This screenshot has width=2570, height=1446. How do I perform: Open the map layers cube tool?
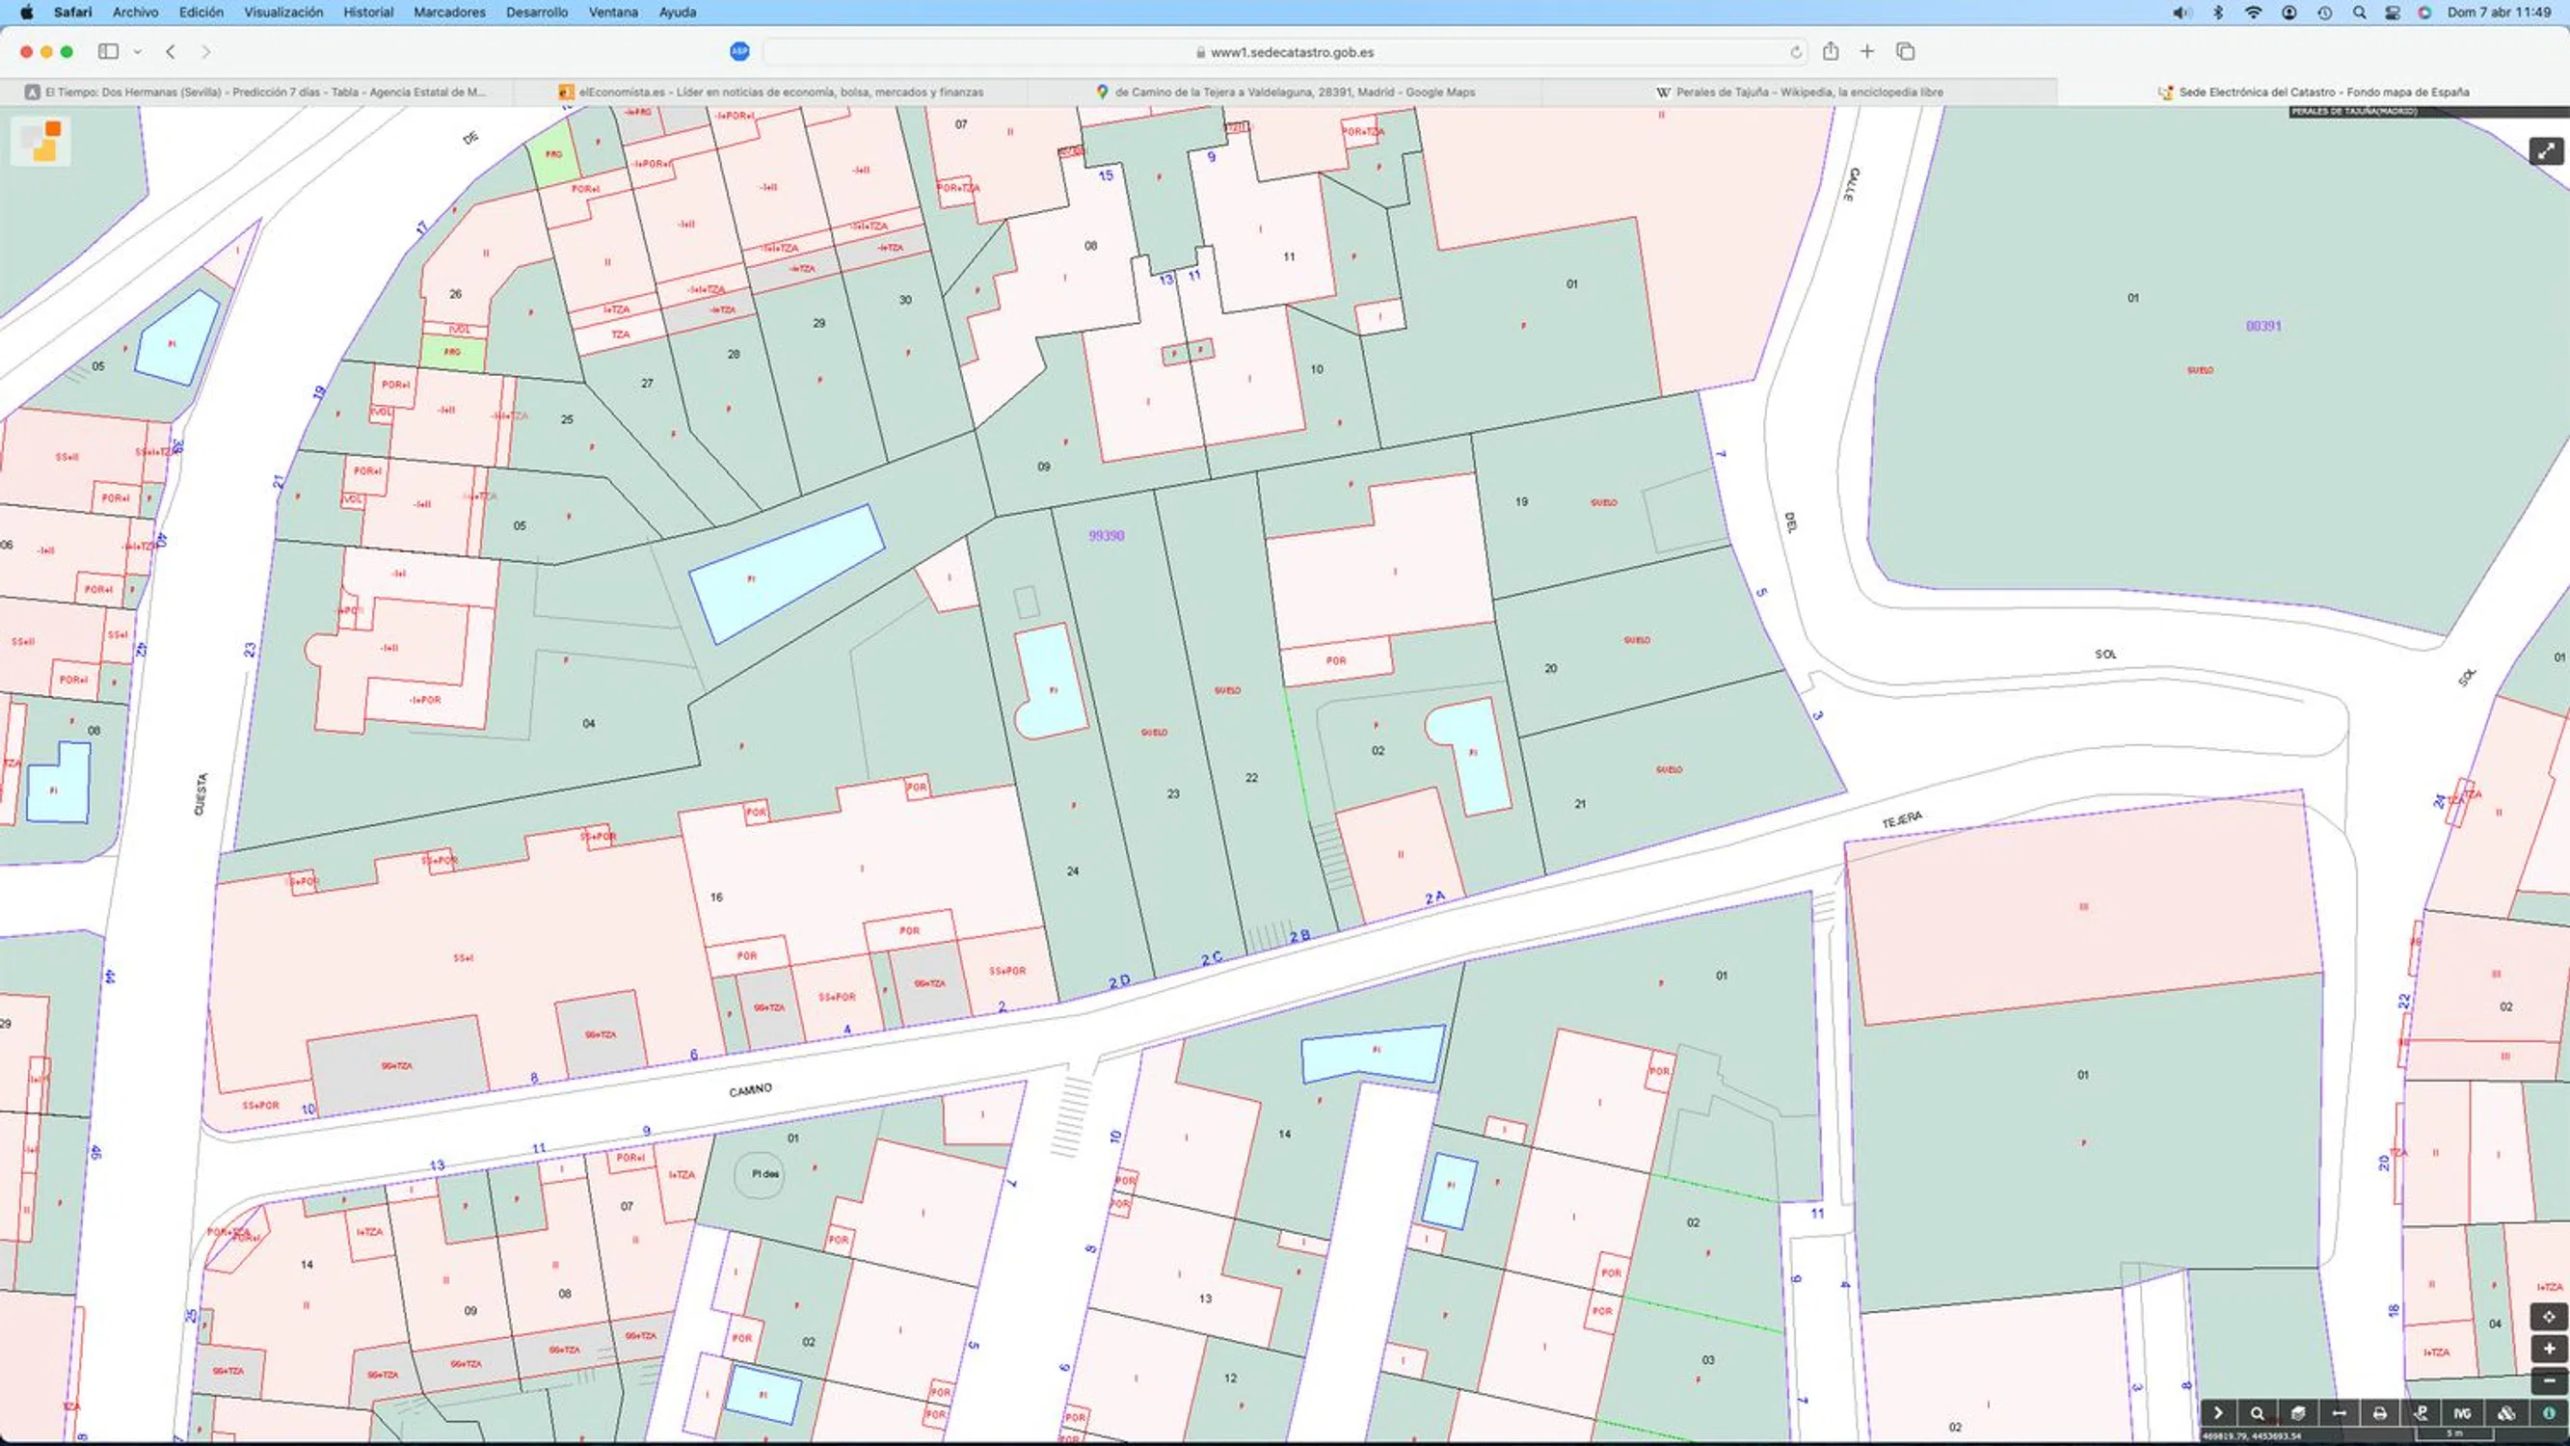coord(2297,1413)
